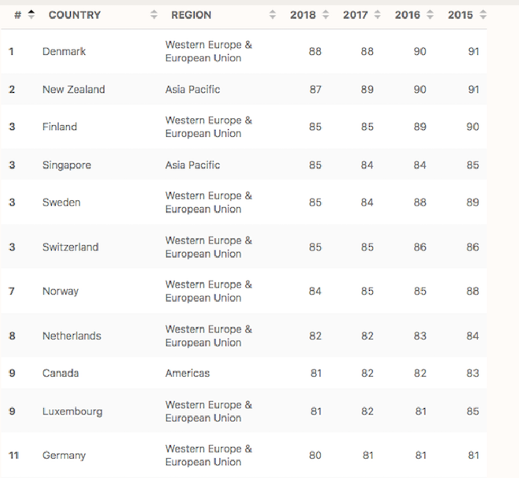Viewport: 519px width, 478px height.
Task: Click Canada's Americas region cell
Action: 187,373
